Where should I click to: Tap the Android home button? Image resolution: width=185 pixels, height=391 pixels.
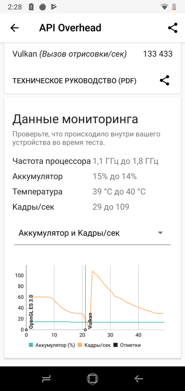pos(92,379)
